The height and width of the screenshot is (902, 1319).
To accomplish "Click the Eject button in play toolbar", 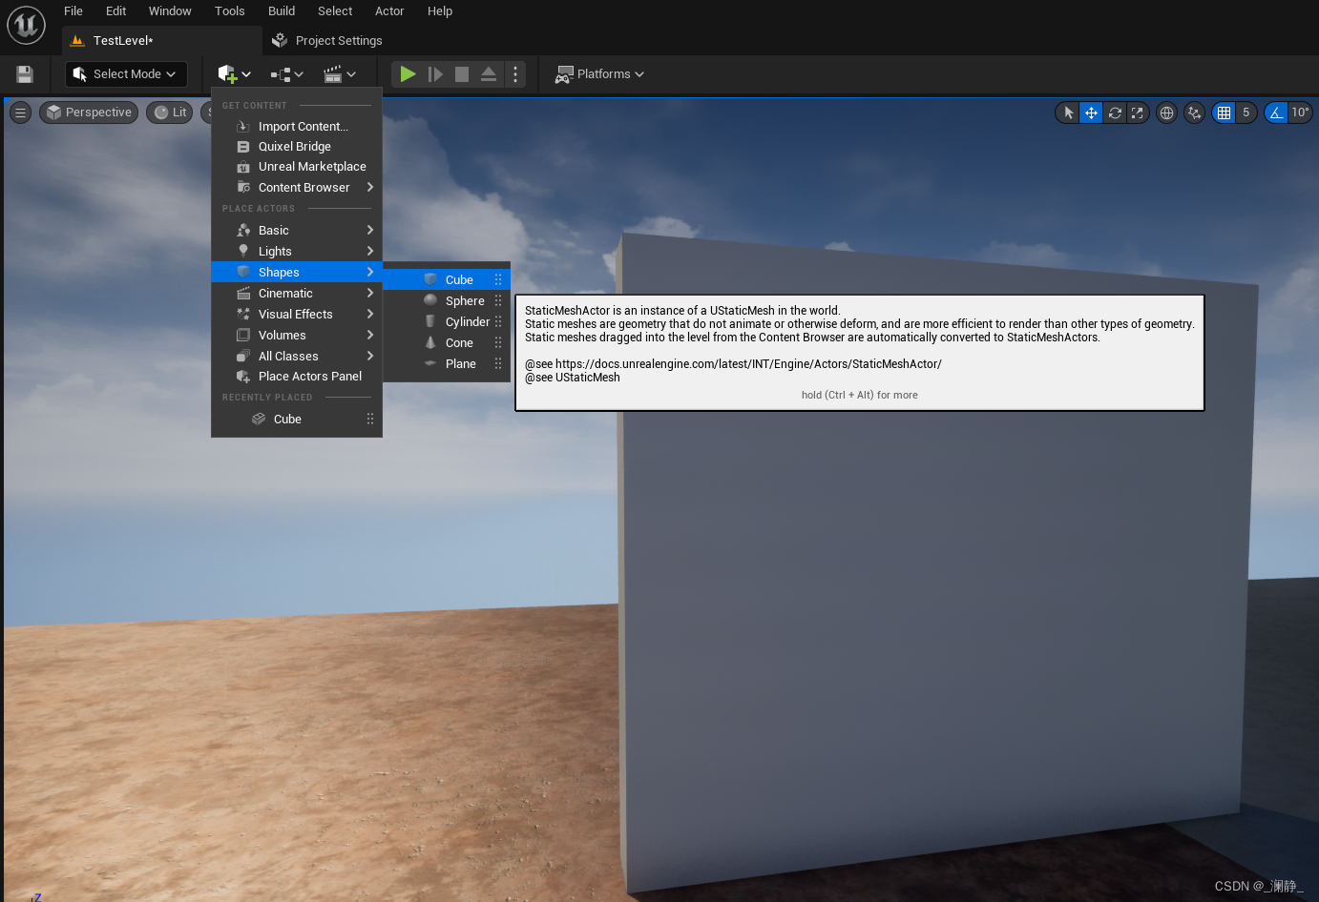I will click(x=489, y=74).
